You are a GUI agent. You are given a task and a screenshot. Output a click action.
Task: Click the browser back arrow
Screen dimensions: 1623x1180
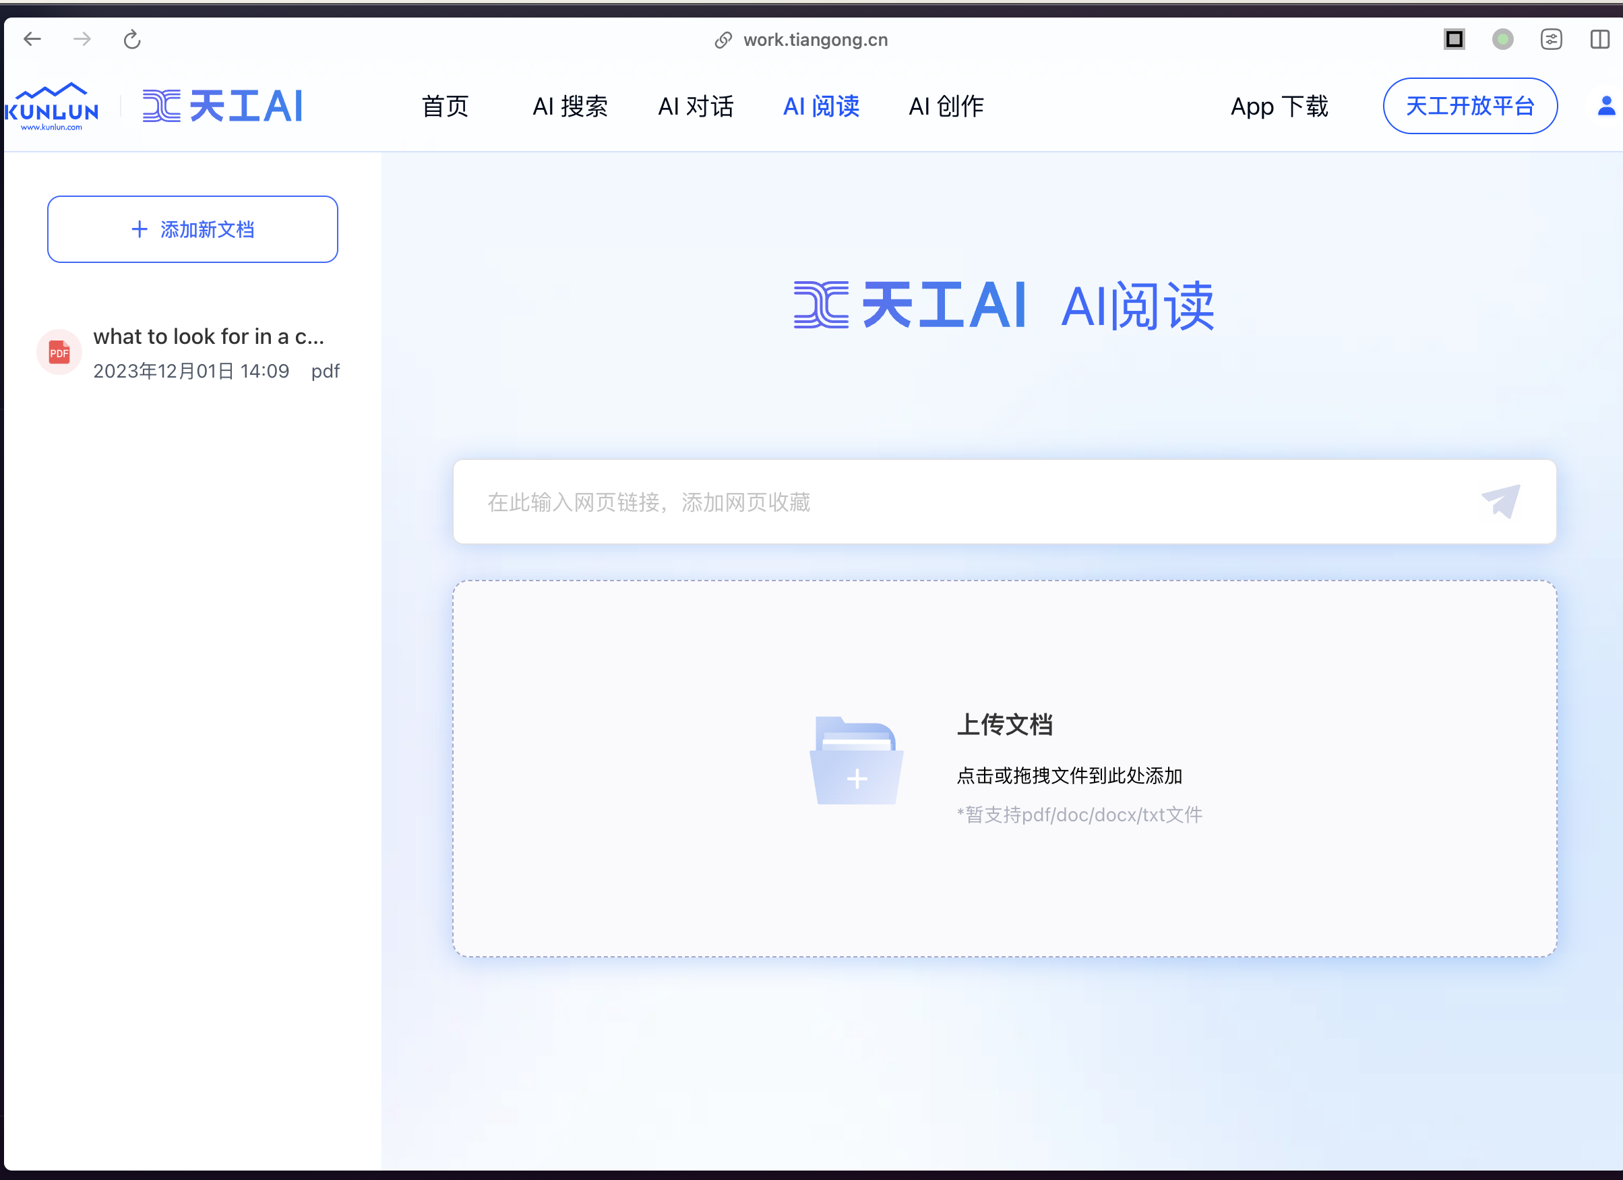pos(32,39)
